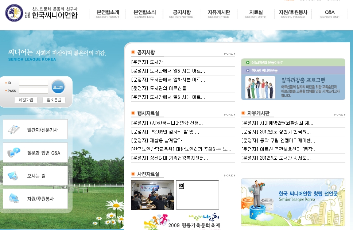Image resolution: width=353 pixels, height=230 pixels.
Task: Open post '2012년도 상반기 한국씨...'
Action: [276, 132]
